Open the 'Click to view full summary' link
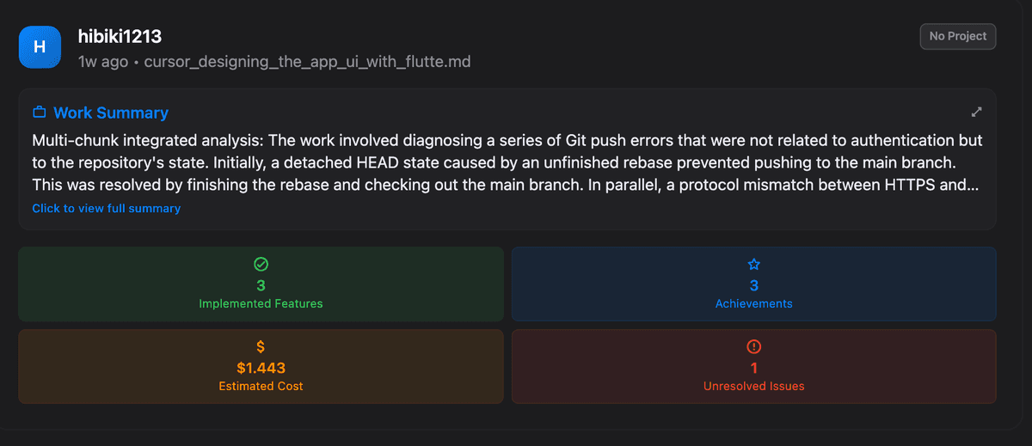 tap(107, 208)
